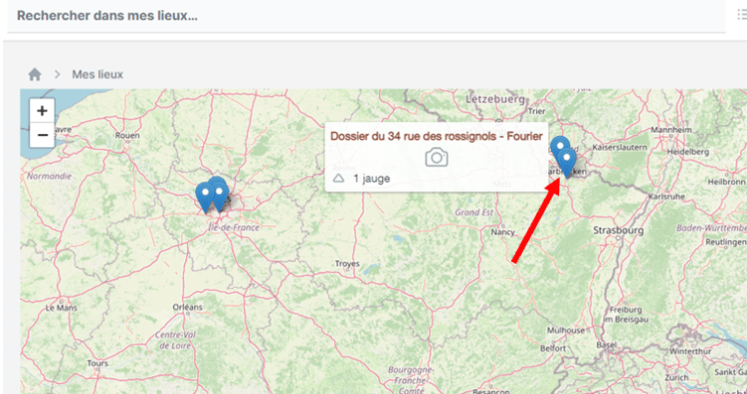
Task: Click the Tours label on the map
Action: coord(97,363)
